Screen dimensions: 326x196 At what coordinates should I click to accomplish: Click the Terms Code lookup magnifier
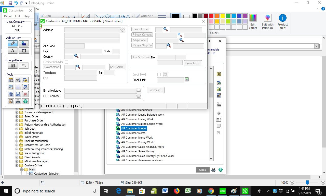tap(166, 29)
